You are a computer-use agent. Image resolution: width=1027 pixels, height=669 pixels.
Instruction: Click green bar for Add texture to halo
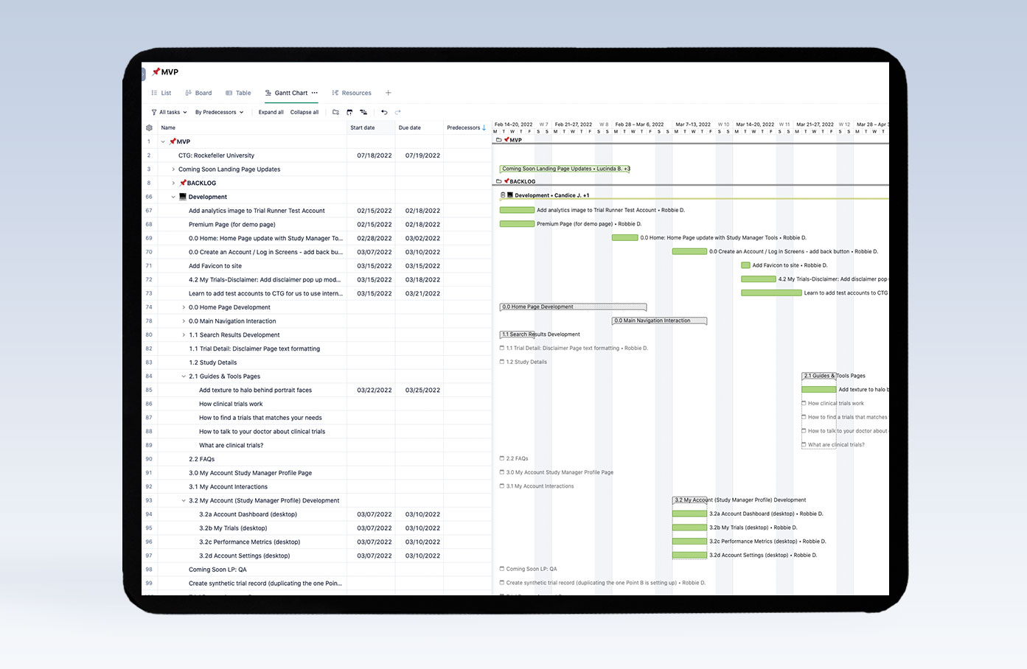(x=818, y=389)
